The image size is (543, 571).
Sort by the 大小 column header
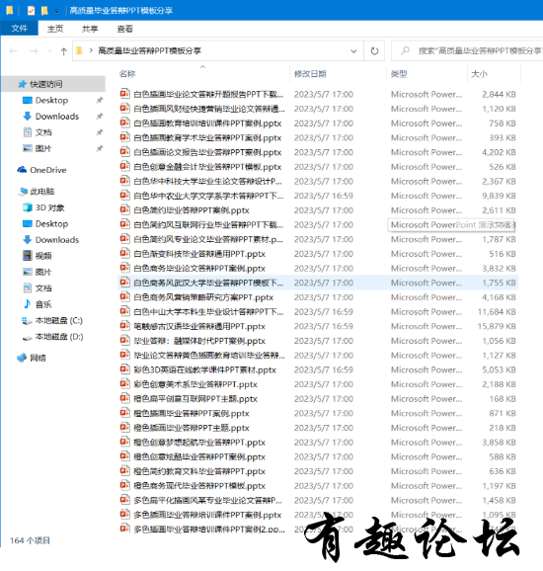click(x=479, y=74)
